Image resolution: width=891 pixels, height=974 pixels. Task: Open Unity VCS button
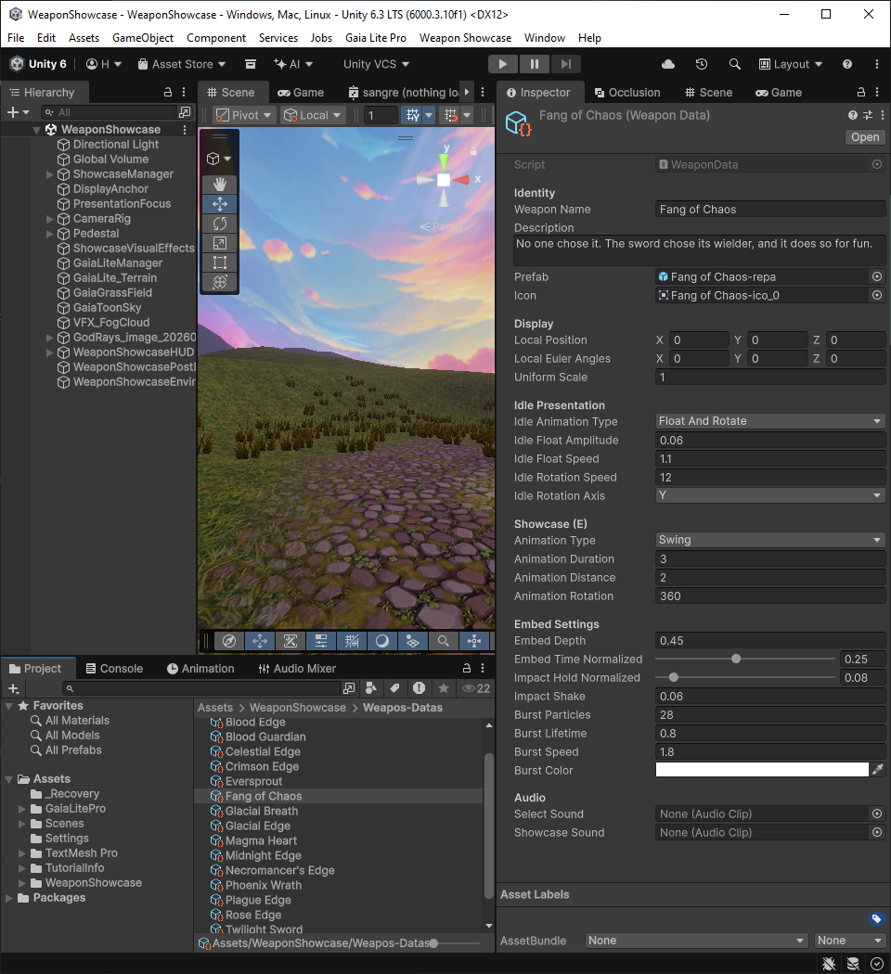tap(376, 64)
